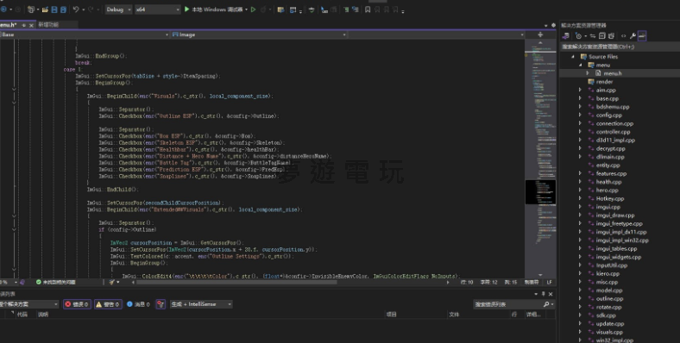The image size is (680, 343).
Task: Click the Save All icon in toolbar
Action: 63,9
